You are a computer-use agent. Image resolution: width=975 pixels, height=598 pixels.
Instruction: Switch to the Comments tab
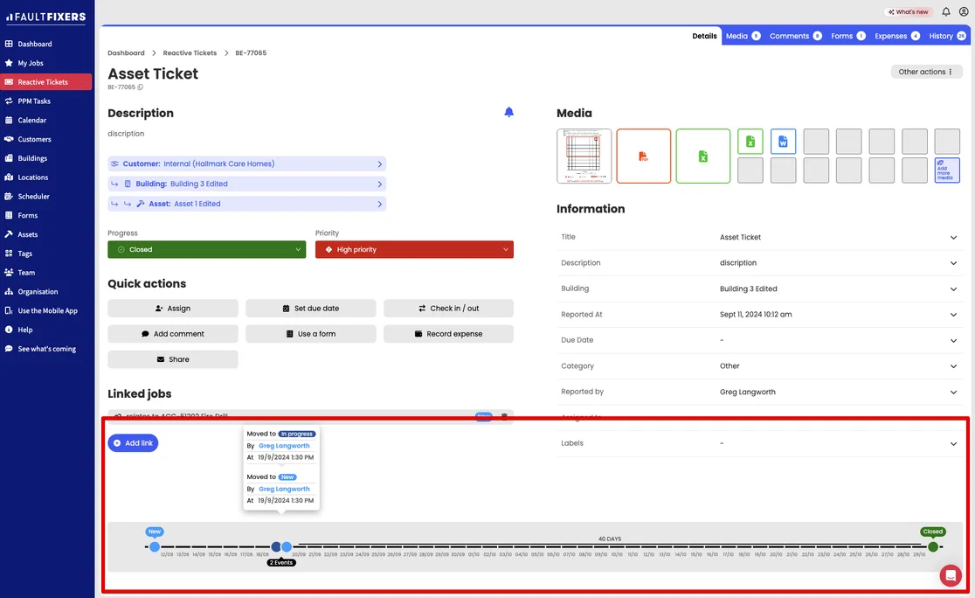pos(795,36)
